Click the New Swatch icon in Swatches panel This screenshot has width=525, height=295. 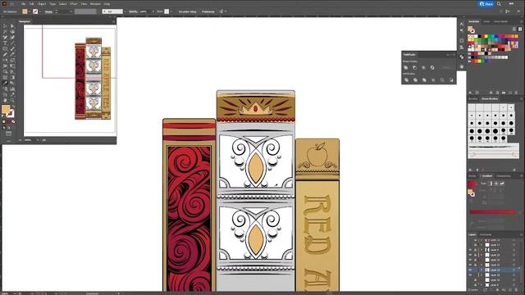[510, 93]
